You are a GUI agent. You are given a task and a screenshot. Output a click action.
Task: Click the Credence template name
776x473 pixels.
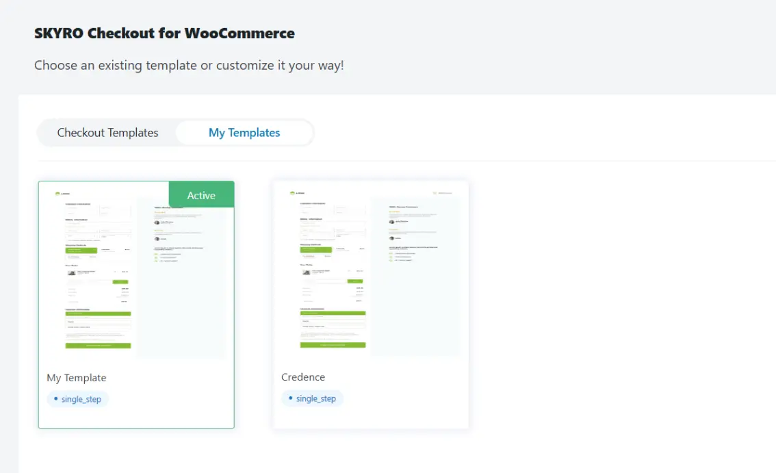(303, 377)
